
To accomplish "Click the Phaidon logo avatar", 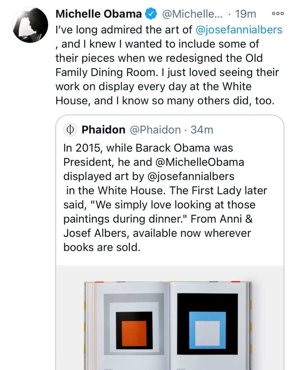I will [x=70, y=130].
